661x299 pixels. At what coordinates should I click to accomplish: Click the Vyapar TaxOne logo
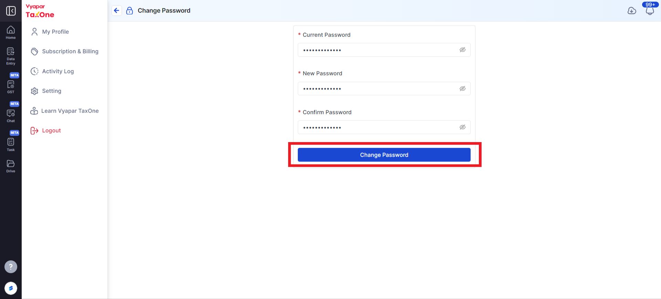point(40,11)
